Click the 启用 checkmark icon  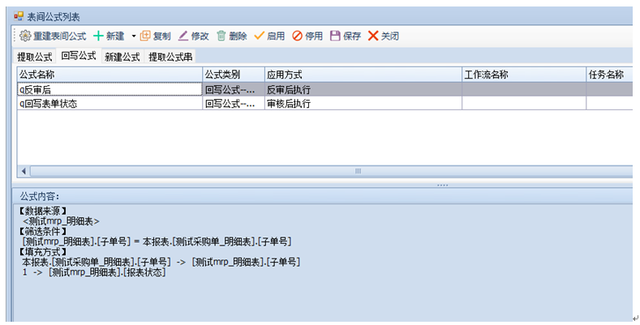pyautogui.click(x=260, y=36)
